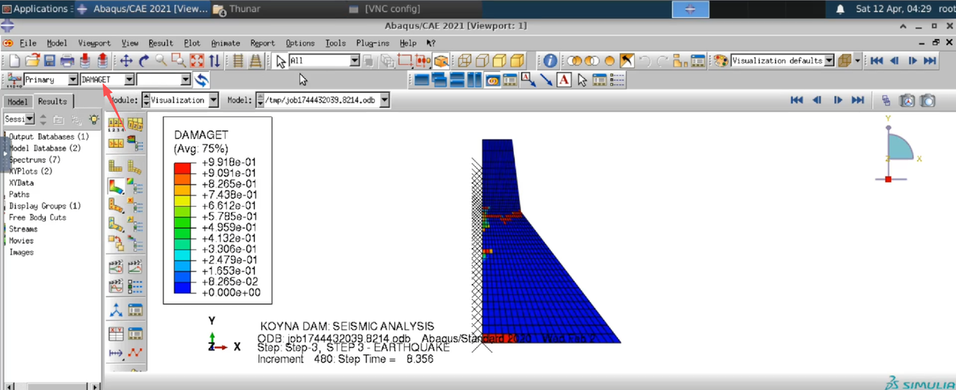
Task: Open the File menu
Action: 28,43
